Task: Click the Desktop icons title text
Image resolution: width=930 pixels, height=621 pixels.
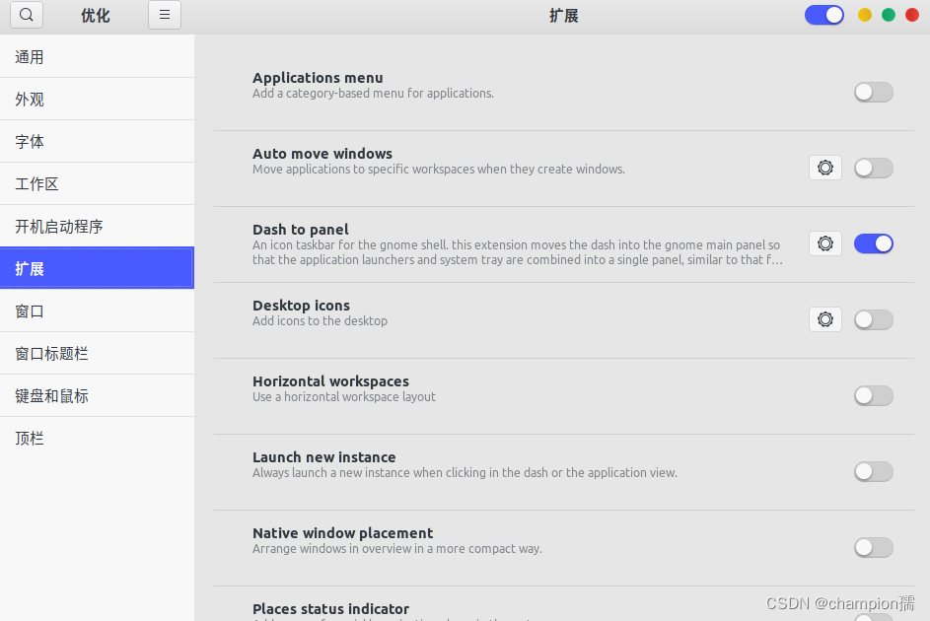Action: [302, 306]
